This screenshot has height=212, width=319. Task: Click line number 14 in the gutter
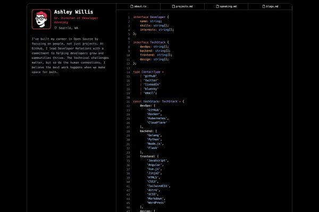128,72
